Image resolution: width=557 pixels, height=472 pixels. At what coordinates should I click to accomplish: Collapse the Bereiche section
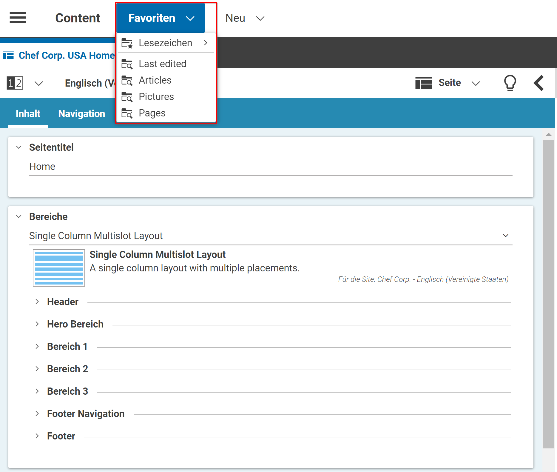pos(19,216)
